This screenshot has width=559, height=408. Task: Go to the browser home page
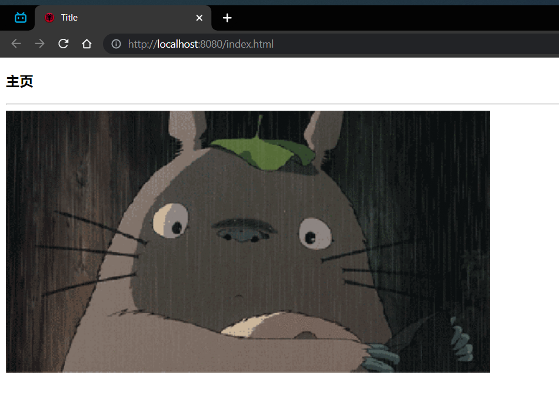86,44
